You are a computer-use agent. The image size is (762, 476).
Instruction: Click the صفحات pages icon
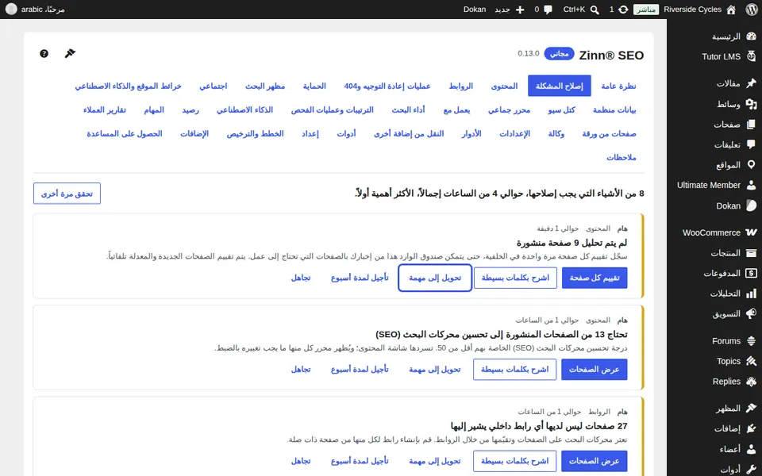tap(751, 125)
